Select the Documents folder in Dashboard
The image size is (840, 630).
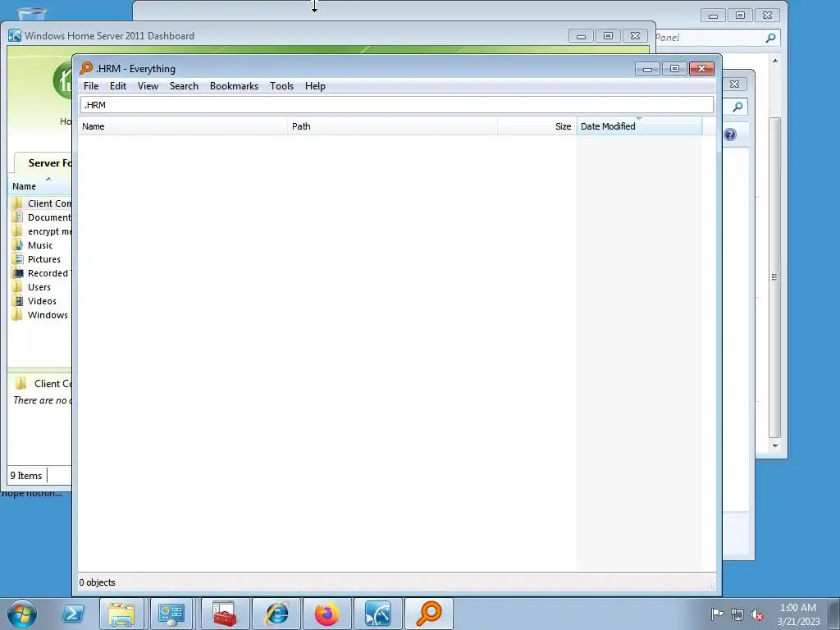coord(40,217)
